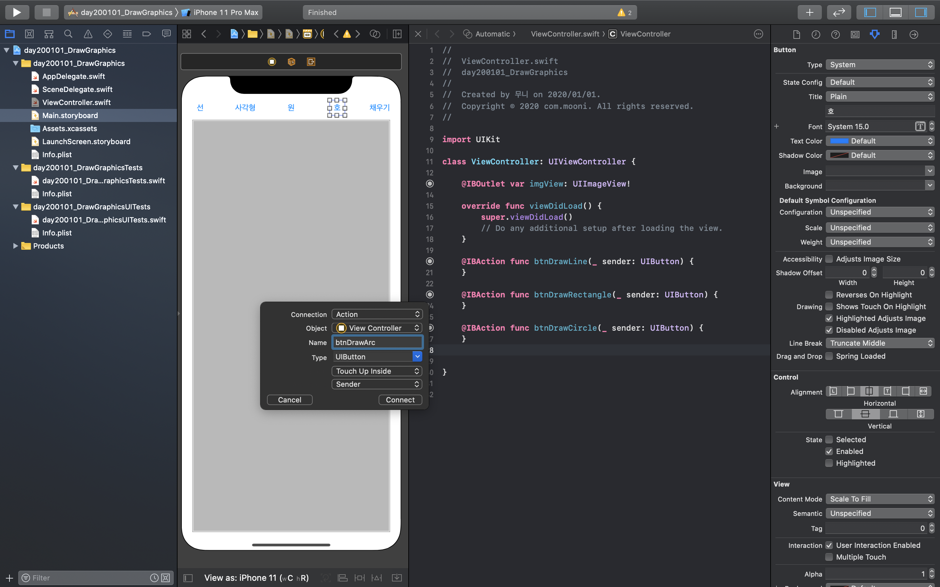
Task: Open the Library plus button
Action: coord(809,12)
